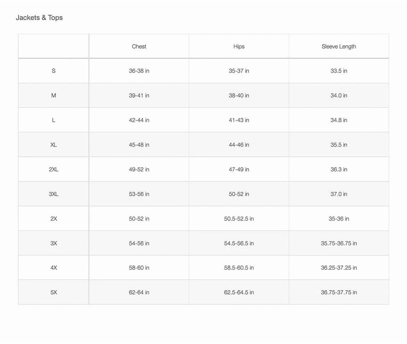Image resolution: width=407 pixels, height=344 pixels.
Task: Select the Sleeve Length column header
Action: point(339,47)
